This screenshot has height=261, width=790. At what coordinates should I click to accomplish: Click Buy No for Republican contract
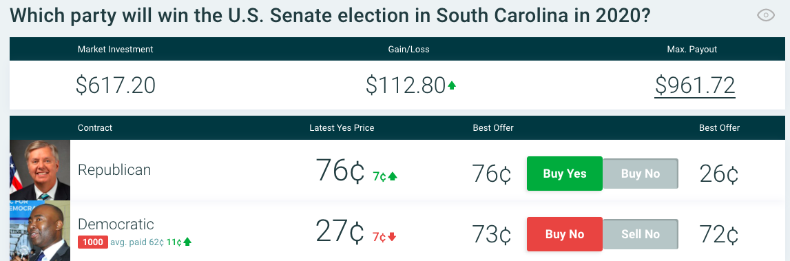(641, 174)
